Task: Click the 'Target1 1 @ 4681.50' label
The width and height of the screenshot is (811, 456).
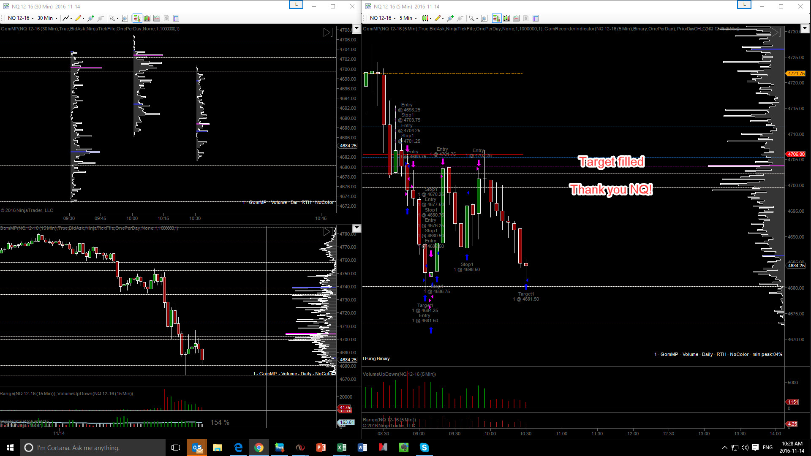Action: (526, 296)
